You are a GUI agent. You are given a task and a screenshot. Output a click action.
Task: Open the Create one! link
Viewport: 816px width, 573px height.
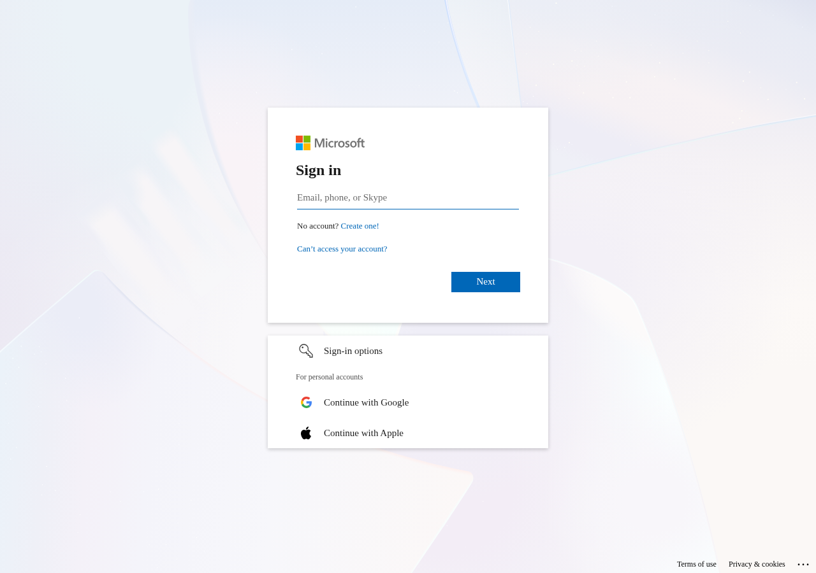360,226
